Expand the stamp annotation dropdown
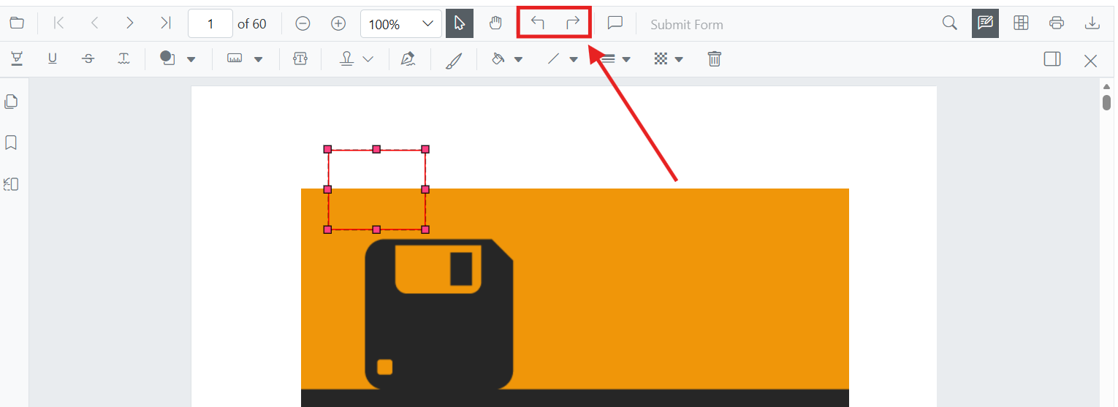1118x407 pixels. [357, 59]
